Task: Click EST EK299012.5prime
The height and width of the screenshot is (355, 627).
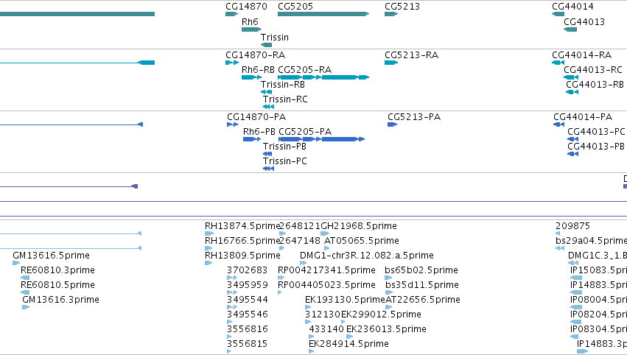Action: (381, 315)
